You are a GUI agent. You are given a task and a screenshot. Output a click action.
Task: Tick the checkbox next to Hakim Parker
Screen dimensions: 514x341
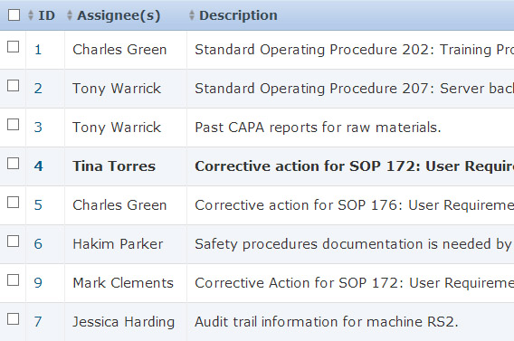pos(13,242)
